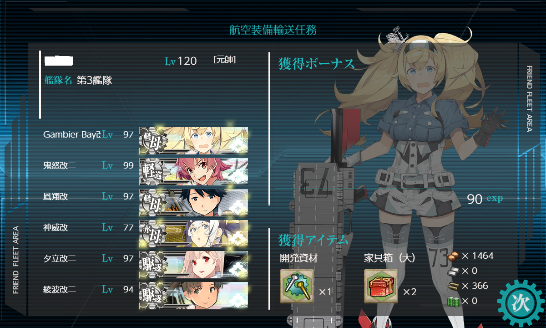
Task: Click the 航空装備輸送任務 expedition title
Action: point(273,31)
